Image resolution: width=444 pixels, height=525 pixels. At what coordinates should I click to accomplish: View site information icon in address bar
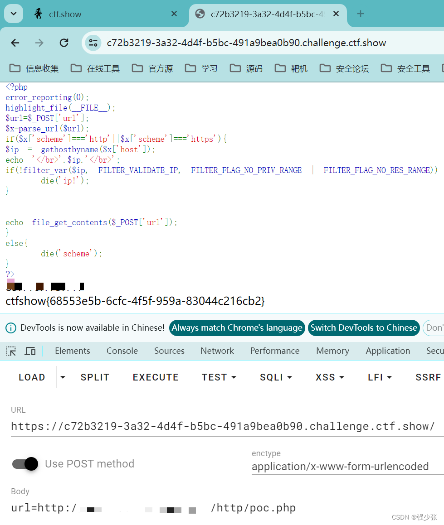(93, 43)
